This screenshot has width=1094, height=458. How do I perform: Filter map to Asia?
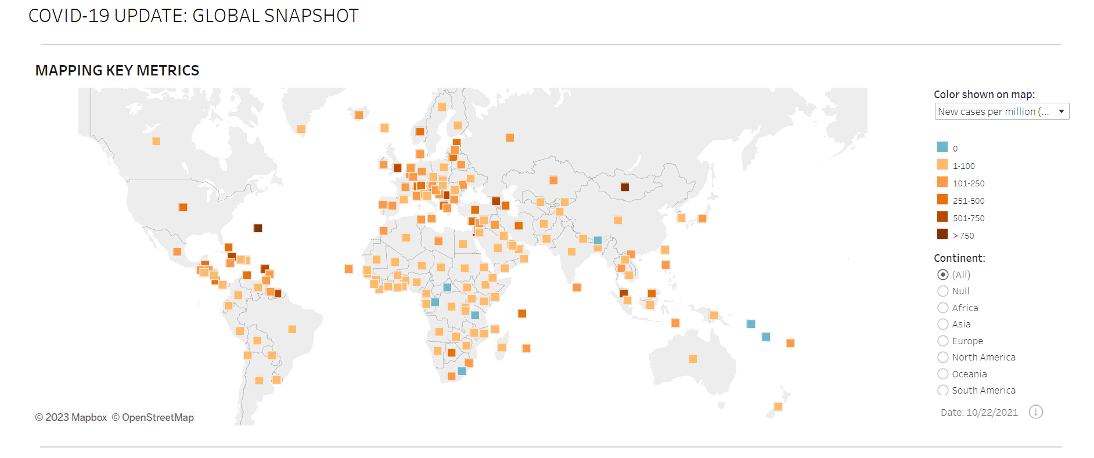[x=943, y=324]
